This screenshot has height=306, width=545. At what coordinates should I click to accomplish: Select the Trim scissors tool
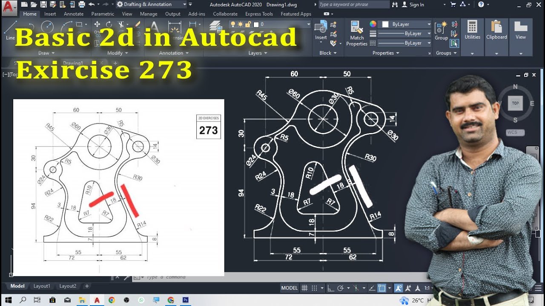click(121, 25)
